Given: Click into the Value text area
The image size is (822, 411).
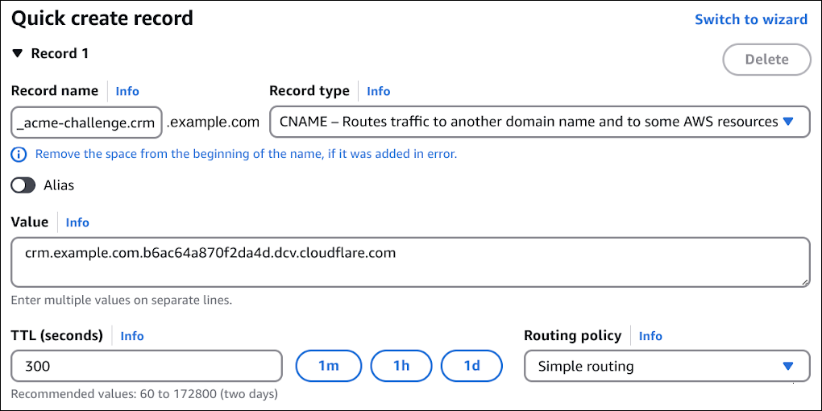Looking at the screenshot, I should (409, 262).
